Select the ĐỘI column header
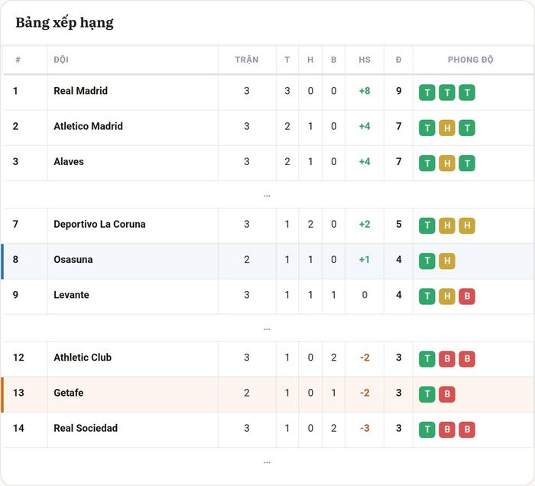Viewport: 535px width, 486px height. coord(61,60)
